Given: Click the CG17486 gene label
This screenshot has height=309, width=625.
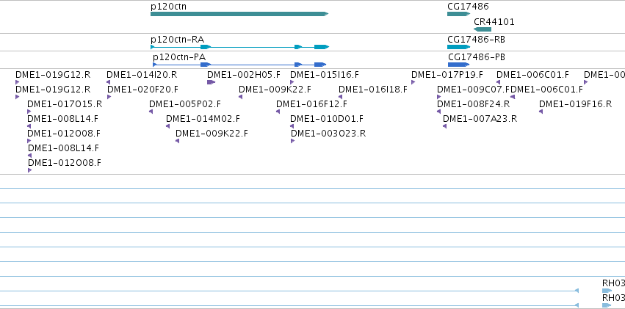Looking at the screenshot, I should (468, 7).
